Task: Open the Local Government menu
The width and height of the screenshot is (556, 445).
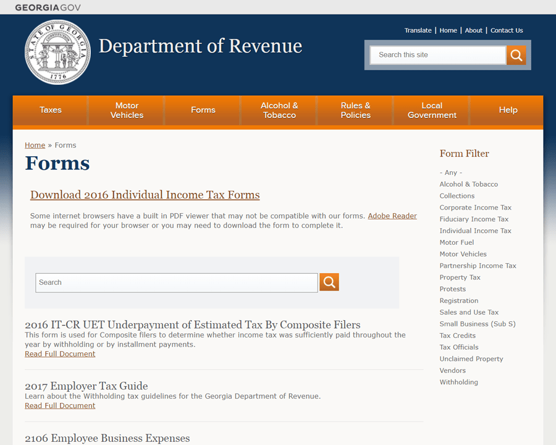Action: tap(431, 109)
